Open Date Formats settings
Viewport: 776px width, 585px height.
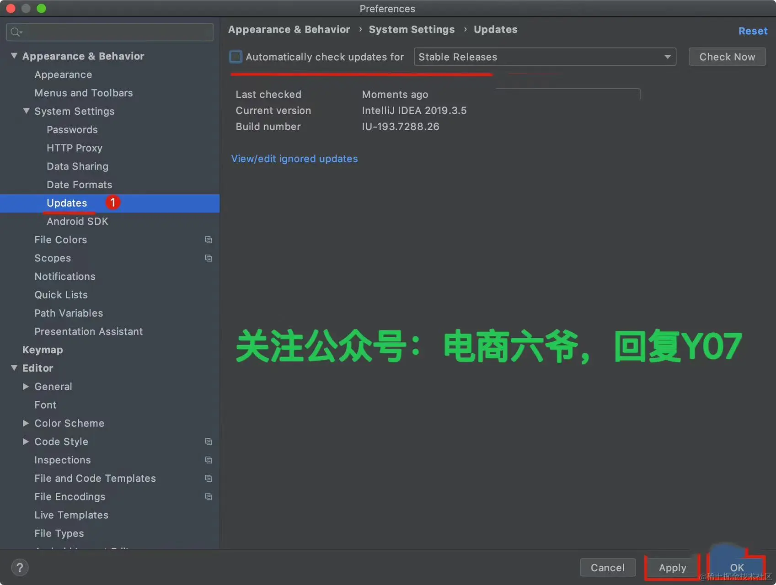(x=80, y=185)
